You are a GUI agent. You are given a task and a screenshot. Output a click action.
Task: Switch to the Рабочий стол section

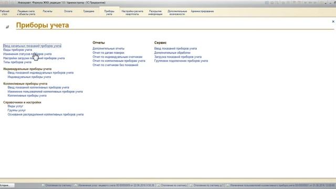tap(5, 13)
